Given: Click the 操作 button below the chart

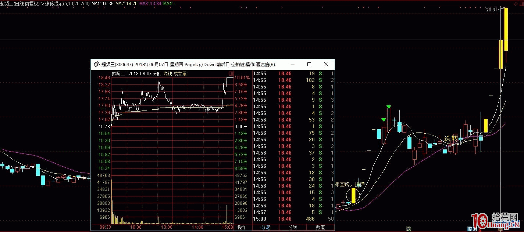Looking at the screenshot, I should (242, 227).
